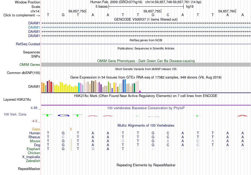
Task: Click the cyan GTEx expression bar
Action: click(79, 87)
